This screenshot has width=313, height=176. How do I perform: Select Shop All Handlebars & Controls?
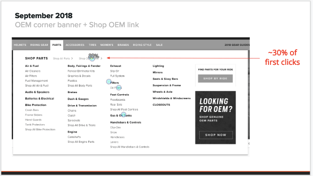pyautogui.click(x=130, y=147)
